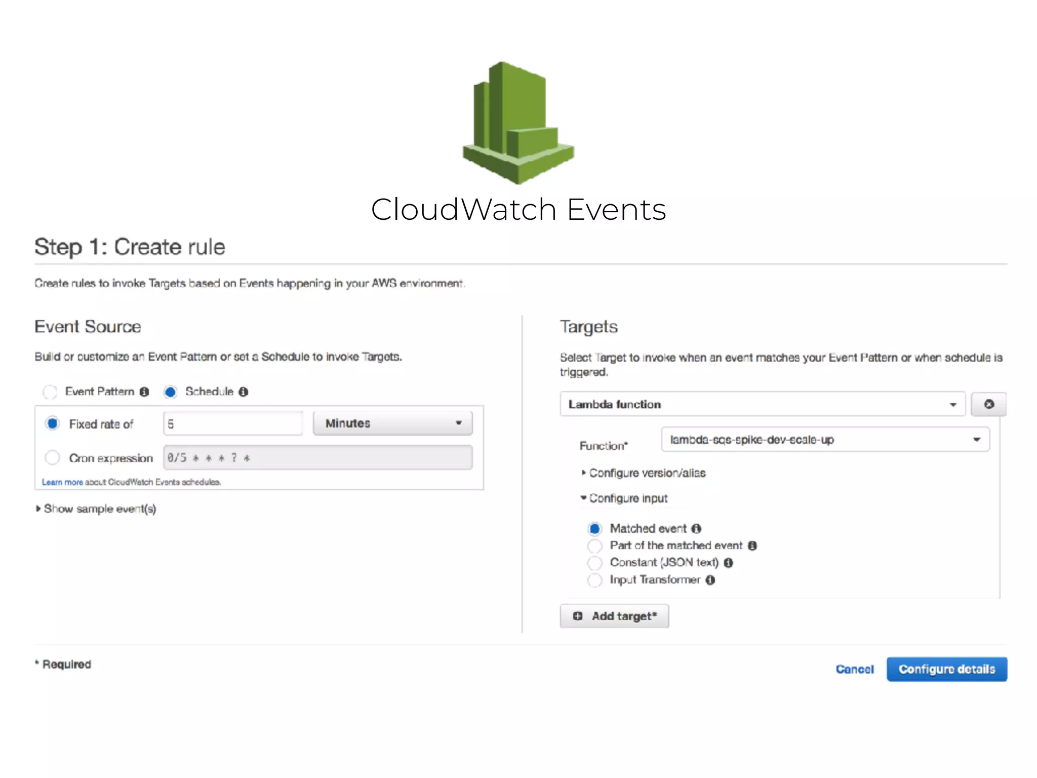Click the CloudWatch Events logo
Image resolution: width=1037 pixels, height=778 pixels.
518,123
